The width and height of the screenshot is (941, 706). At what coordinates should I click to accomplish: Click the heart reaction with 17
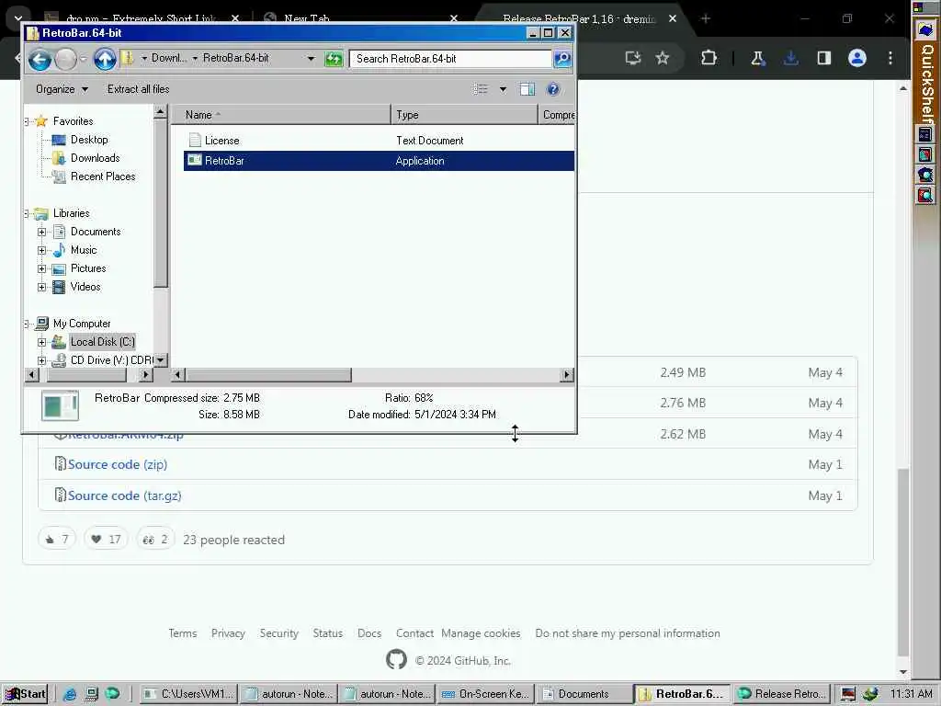click(x=106, y=539)
